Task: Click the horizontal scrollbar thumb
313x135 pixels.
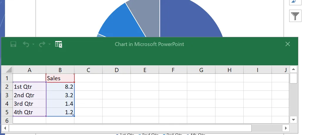Action: [x=130, y=128]
